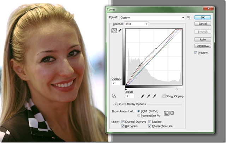
Task: Click the white point input slider
Action: point(177,89)
